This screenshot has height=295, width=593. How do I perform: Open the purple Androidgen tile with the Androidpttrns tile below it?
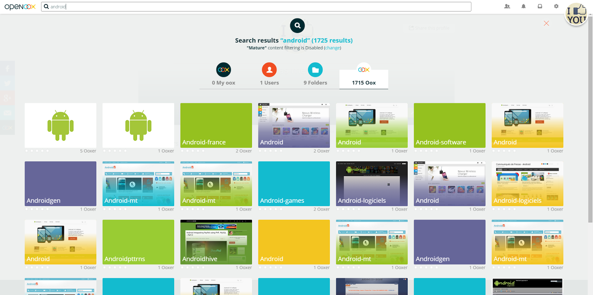[60, 184]
